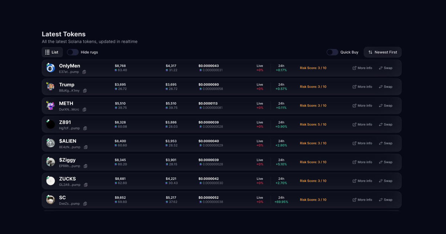Viewport: 446px width, 234px height.
Task: Open the Newest First sort dropdown
Action: coord(382,52)
